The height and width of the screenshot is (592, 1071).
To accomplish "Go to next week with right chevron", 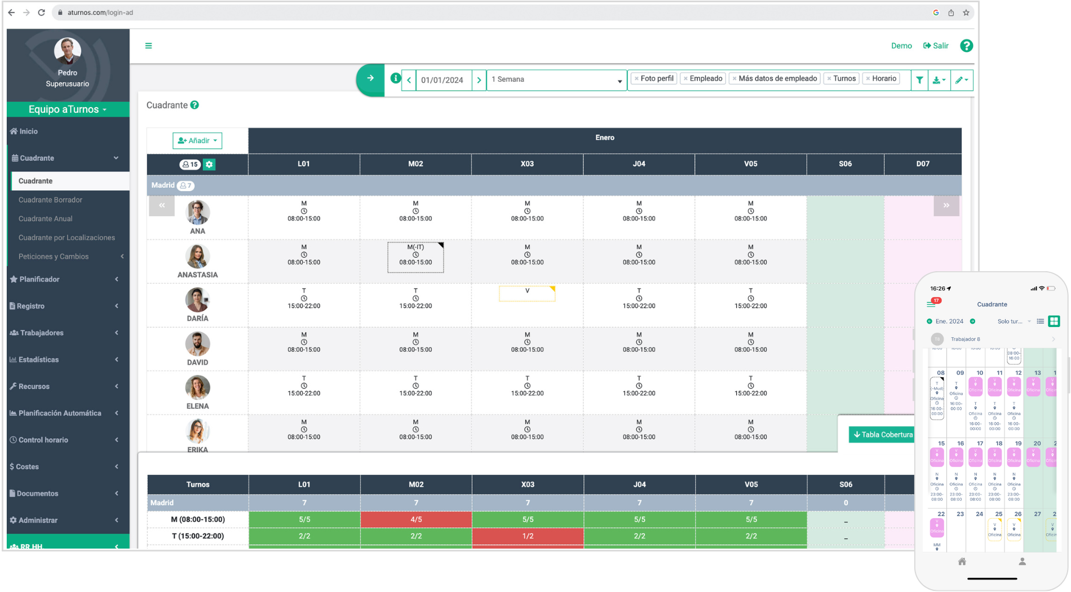I will click(x=479, y=80).
